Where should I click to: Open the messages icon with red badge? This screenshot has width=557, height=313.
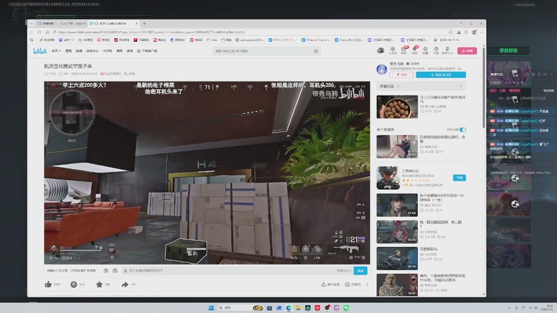click(404, 50)
